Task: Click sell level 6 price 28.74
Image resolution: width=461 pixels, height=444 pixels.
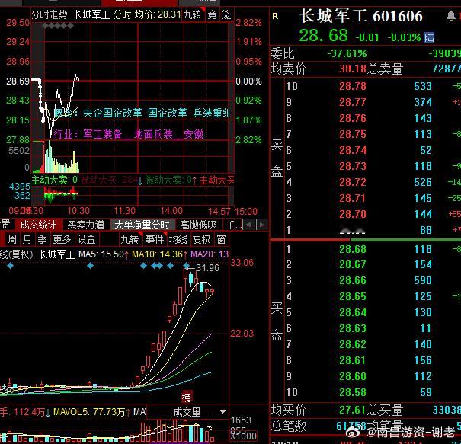Action: (353, 150)
